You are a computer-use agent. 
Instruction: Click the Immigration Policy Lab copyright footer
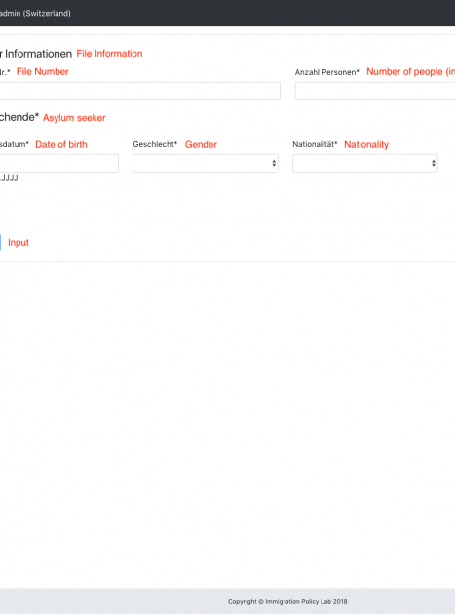pyautogui.click(x=287, y=601)
